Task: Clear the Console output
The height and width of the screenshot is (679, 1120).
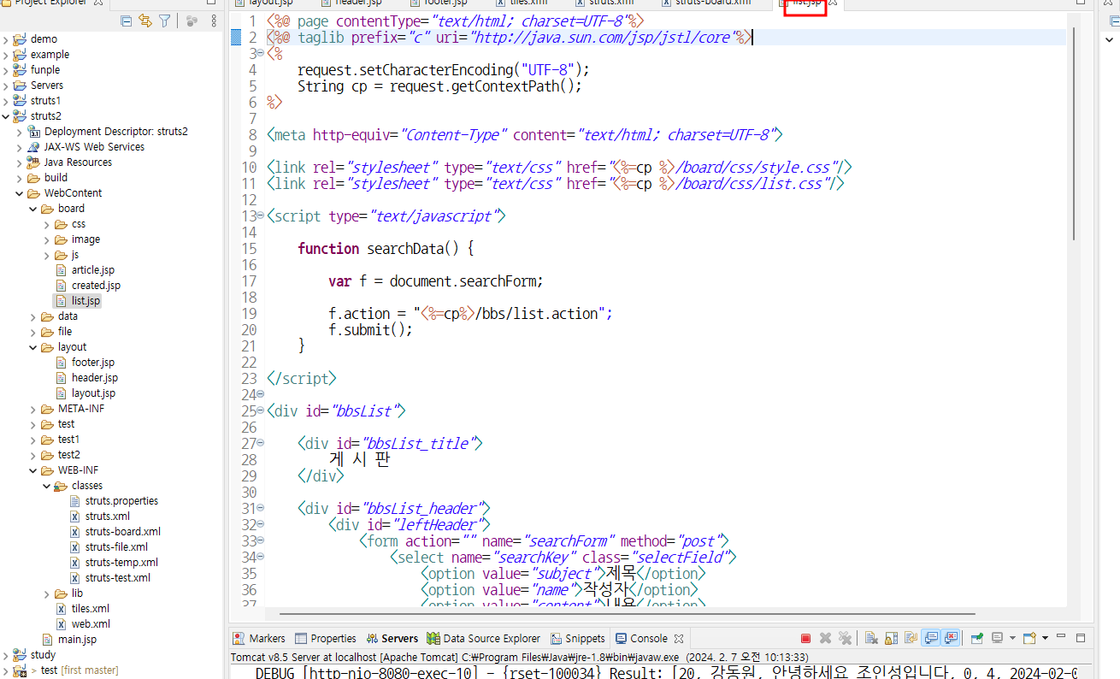Action: pos(871,638)
